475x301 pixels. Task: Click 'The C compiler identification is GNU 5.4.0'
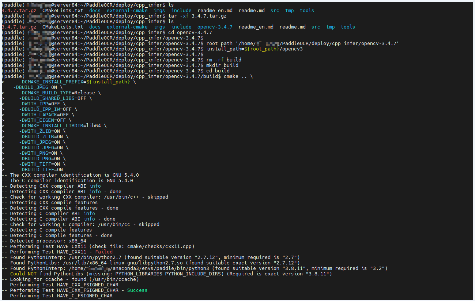(72, 181)
